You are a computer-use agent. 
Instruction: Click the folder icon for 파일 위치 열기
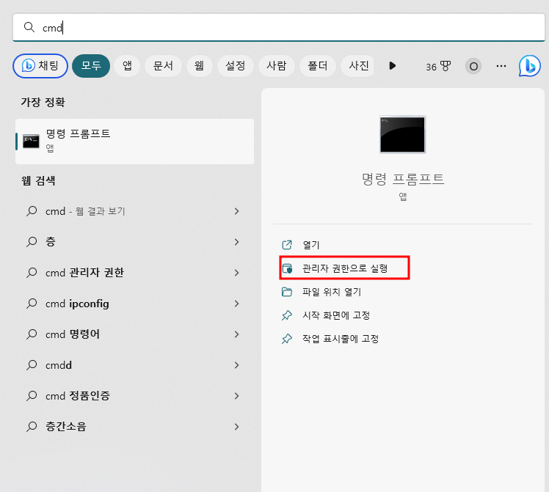287,292
